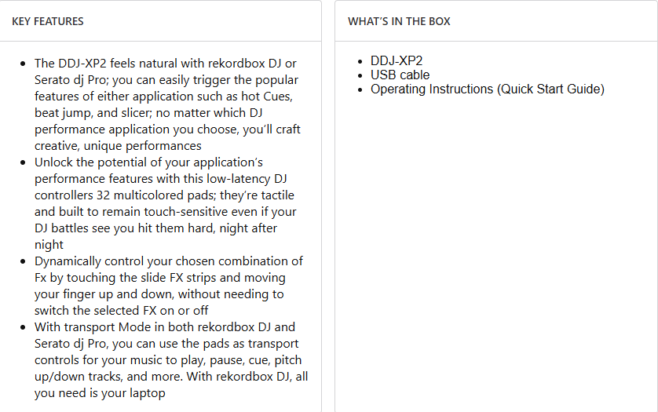Screen dimensions: 658x412
Task: Click the bullet before "Unlock the potential"
Action: click(x=23, y=162)
